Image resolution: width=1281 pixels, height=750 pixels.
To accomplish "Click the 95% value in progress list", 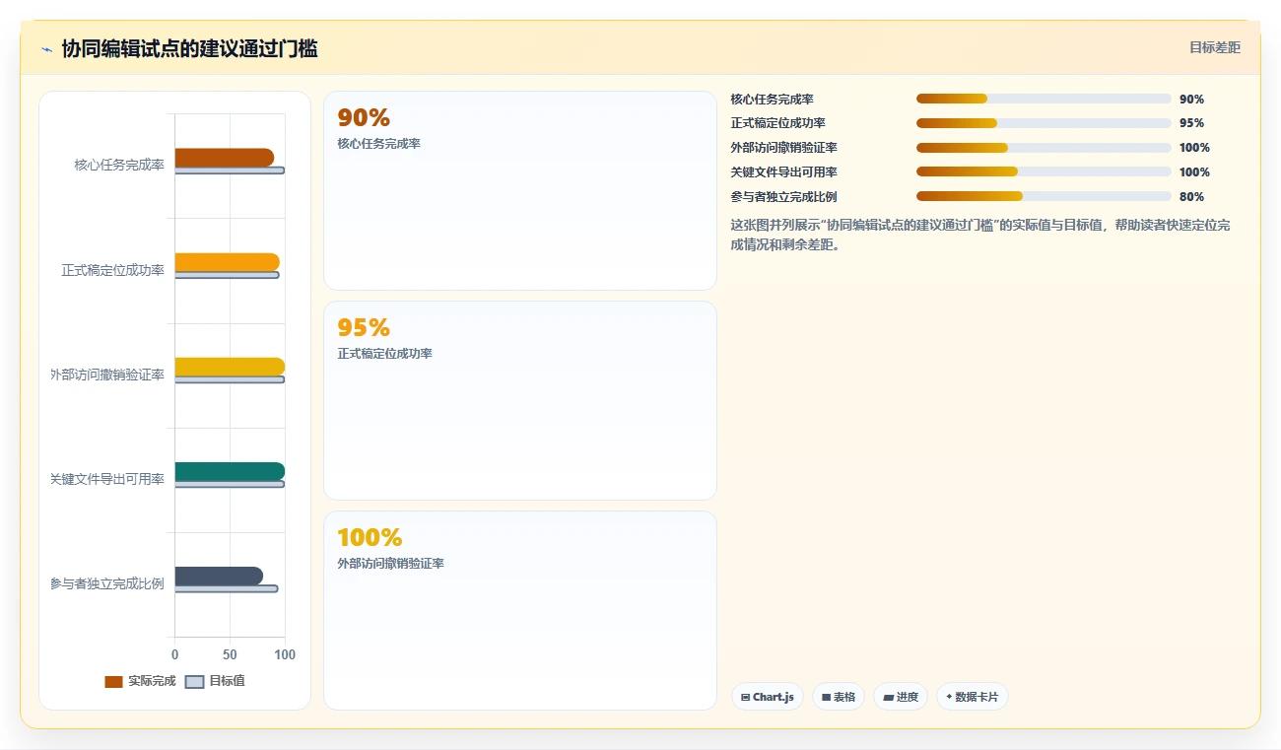I will coord(1191,123).
